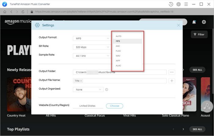Viewport: 214px width, 136px height.
Task: Click the TunePat app logo
Action: [x=5, y=4]
